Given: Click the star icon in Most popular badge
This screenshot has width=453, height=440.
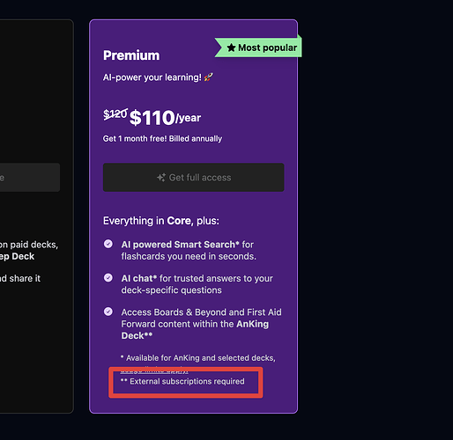Looking at the screenshot, I should 231,48.
